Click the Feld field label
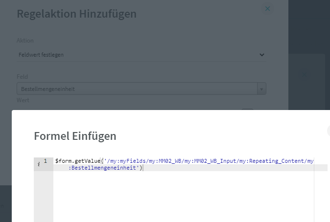Image resolution: width=330 pixels, height=222 pixels. [x=22, y=77]
